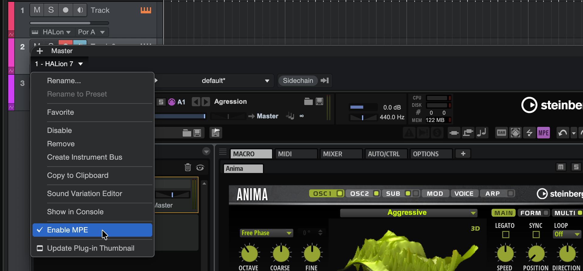Click the Sidechain button
The image size is (583, 271).
(x=298, y=81)
